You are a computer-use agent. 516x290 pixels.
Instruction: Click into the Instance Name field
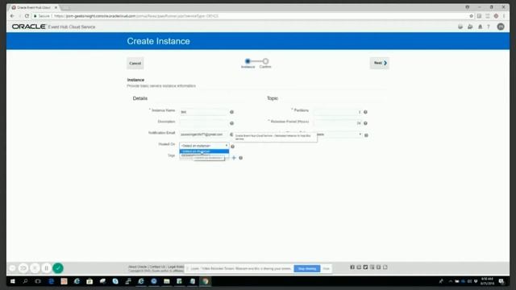(x=204, y=112)
